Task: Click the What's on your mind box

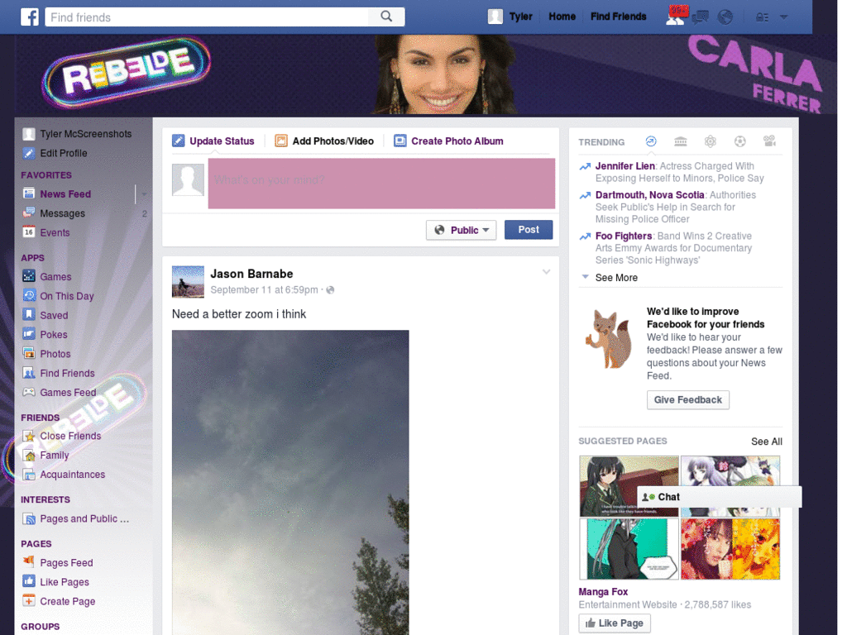Action: (x=381, y=183)
